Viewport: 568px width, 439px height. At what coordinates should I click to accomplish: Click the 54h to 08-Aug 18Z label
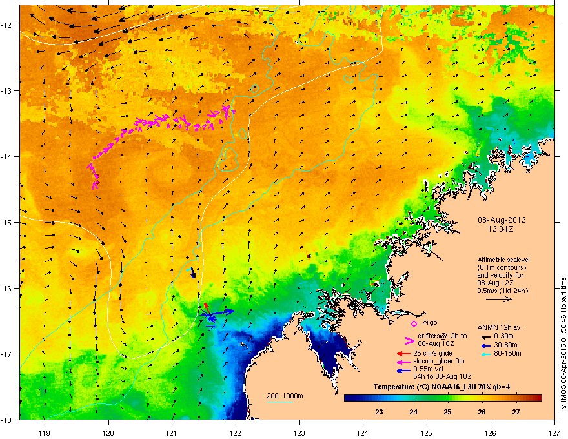[x=442, y=376]
